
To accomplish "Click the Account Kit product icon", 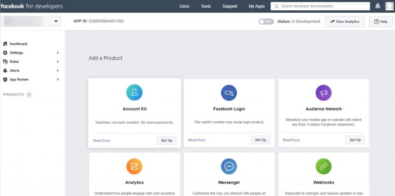I will (134, 92).
